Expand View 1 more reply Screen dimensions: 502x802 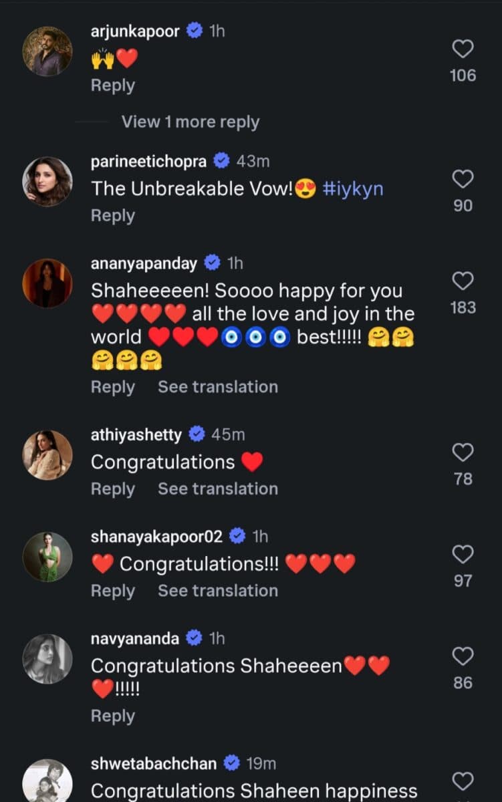[190, 122]
